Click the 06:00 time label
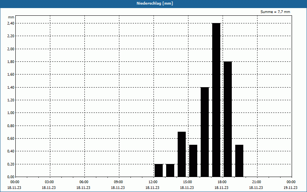 tap(84, 182)
